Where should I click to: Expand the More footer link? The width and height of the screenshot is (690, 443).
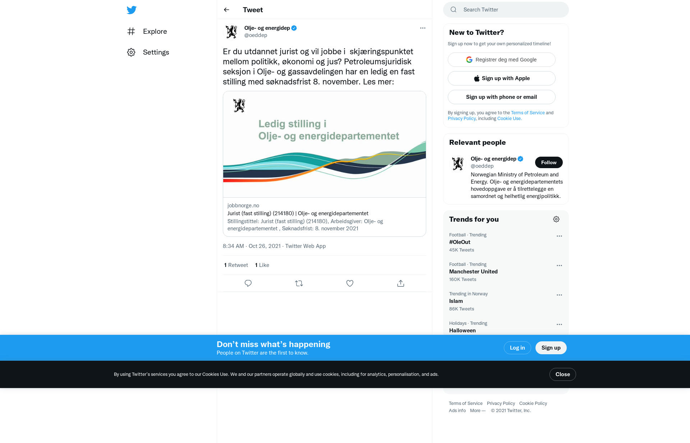point(478,411)
